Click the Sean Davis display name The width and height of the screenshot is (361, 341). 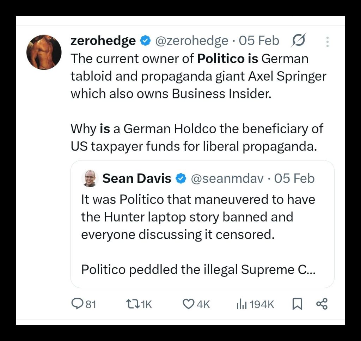click(x=137, y=179)
